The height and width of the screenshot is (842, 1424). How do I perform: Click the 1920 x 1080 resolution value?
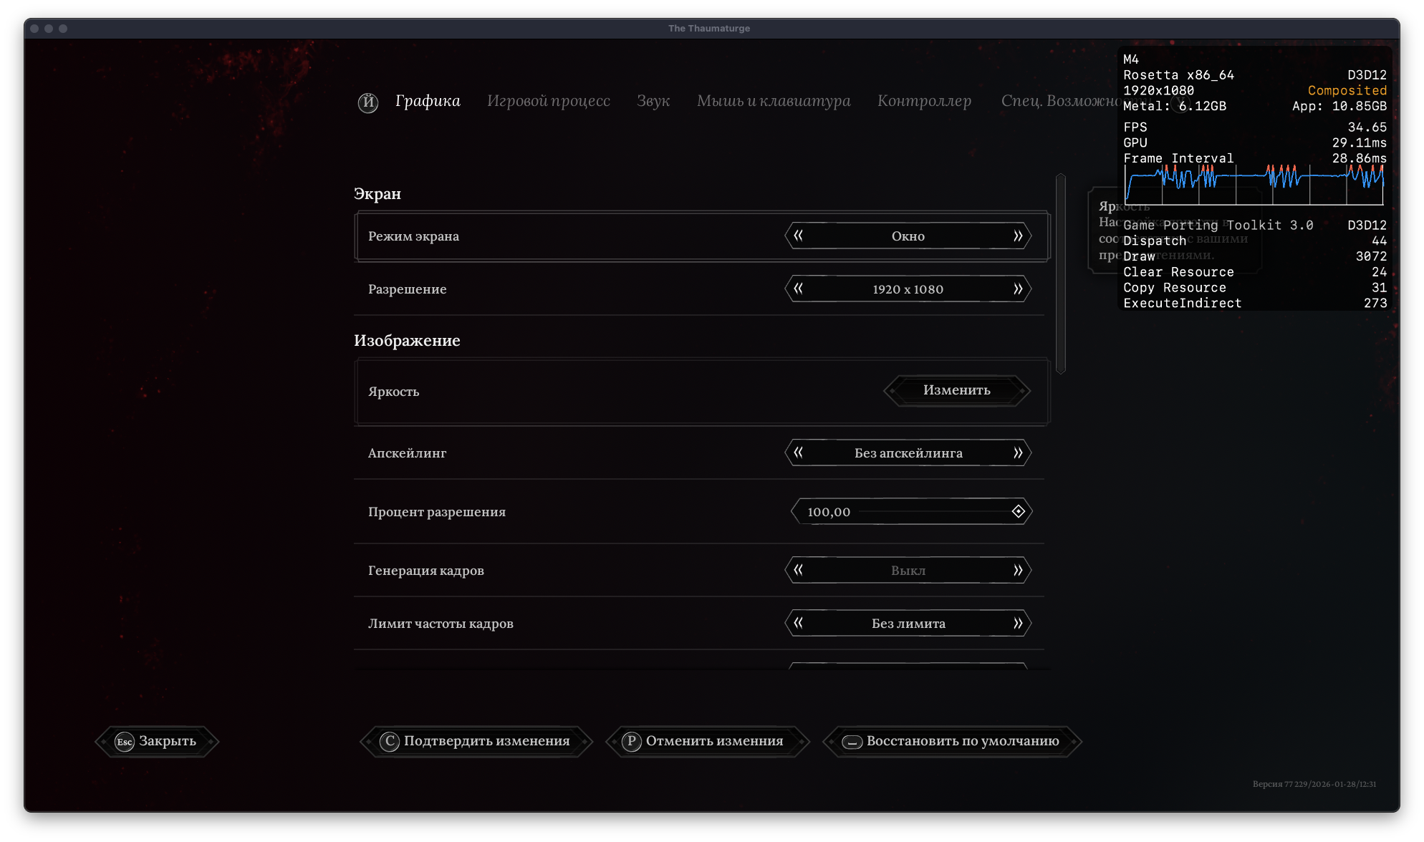[908, 289]
